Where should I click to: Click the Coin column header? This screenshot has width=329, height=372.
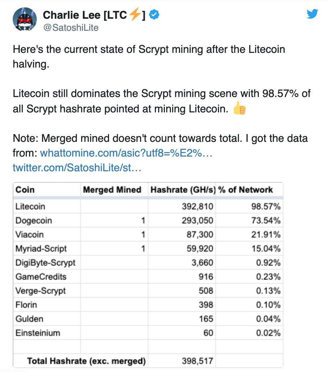[25, 190]
